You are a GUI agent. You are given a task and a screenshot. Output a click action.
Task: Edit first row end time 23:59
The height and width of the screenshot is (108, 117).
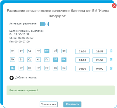[100, 51]
